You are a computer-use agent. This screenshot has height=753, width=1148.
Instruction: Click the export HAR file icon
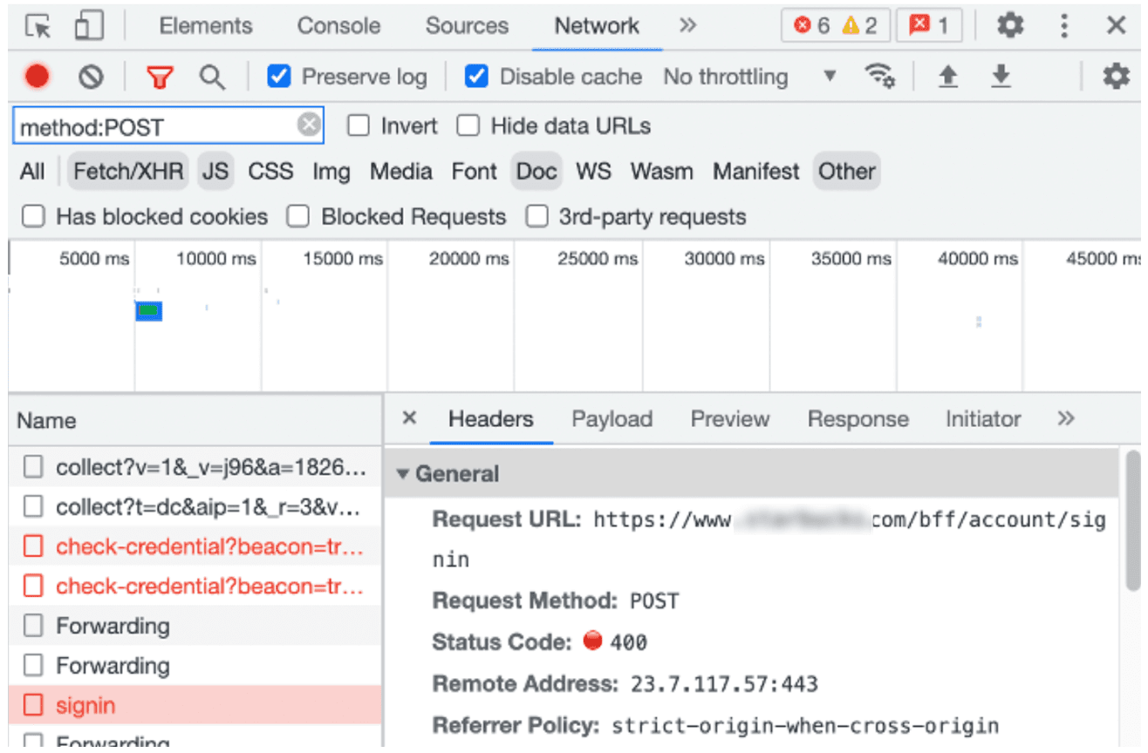coord(1000,77)
